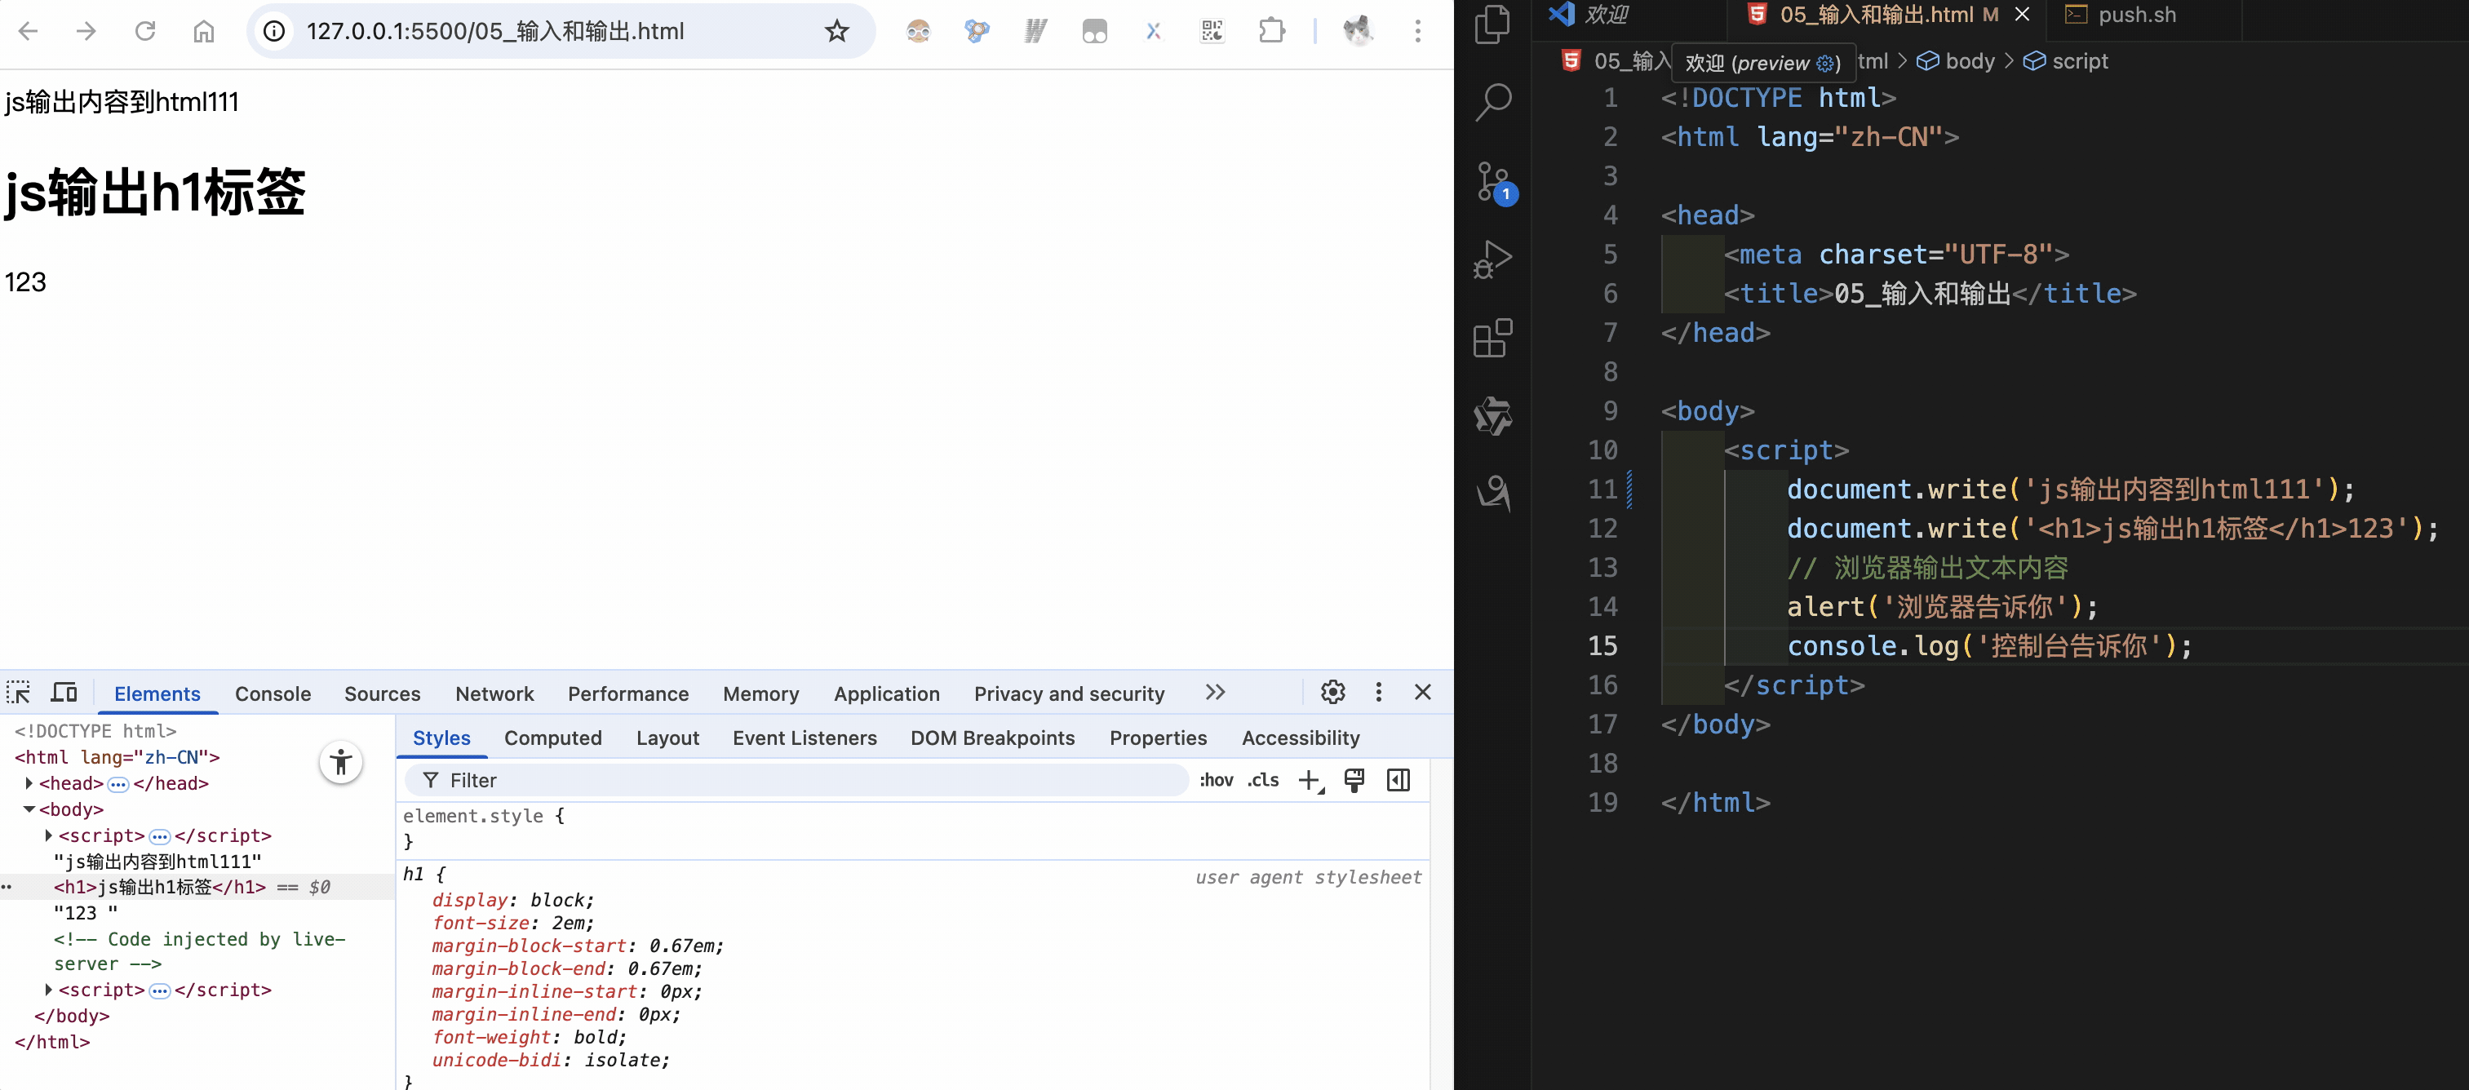Toggle device toolbar in DevTools

(x=64, y=692)
